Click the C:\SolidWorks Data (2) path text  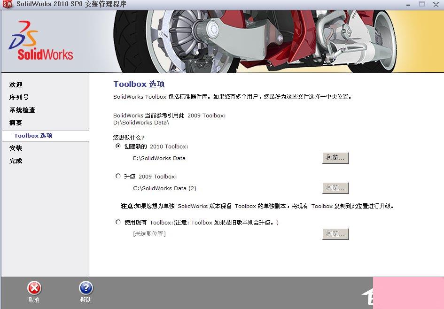click(164, 188)
